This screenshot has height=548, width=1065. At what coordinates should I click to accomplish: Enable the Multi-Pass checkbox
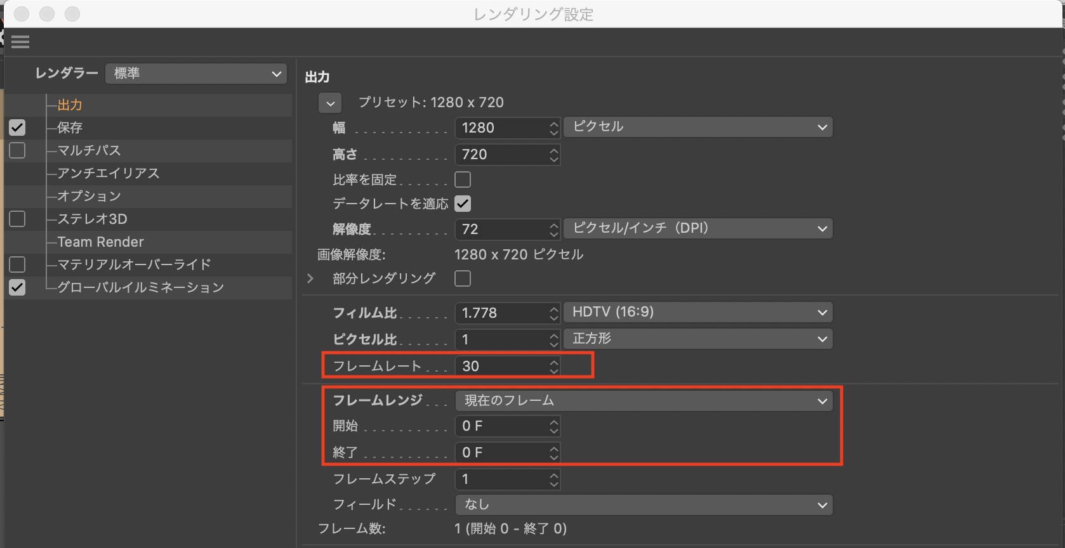[x=17, y=150]
